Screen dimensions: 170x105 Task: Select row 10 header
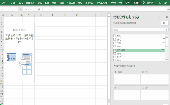(2, 48)
